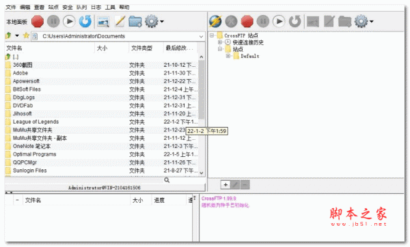Select the Adobe folder row
This screenshot has height=247, width=410.
pos(101,73)
